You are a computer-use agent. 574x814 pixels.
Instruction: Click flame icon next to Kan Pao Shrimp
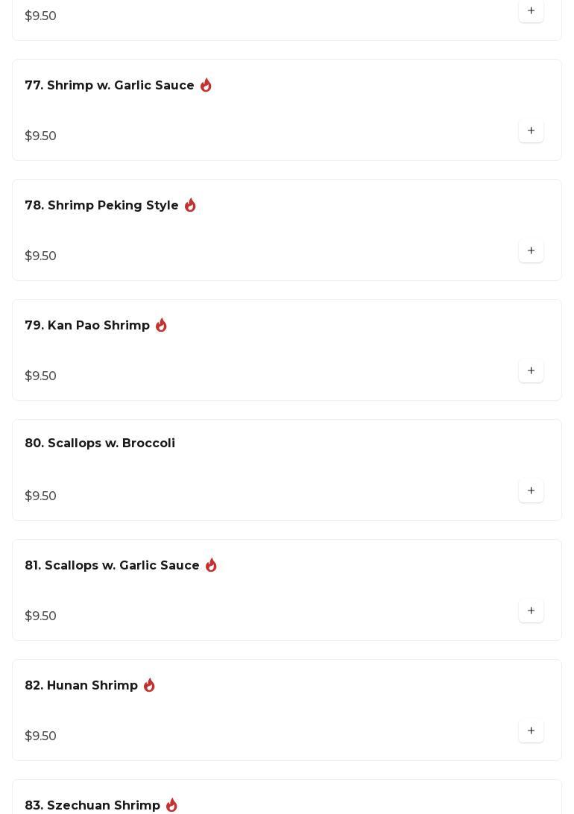pyautogui.click(x=162, y=326)
